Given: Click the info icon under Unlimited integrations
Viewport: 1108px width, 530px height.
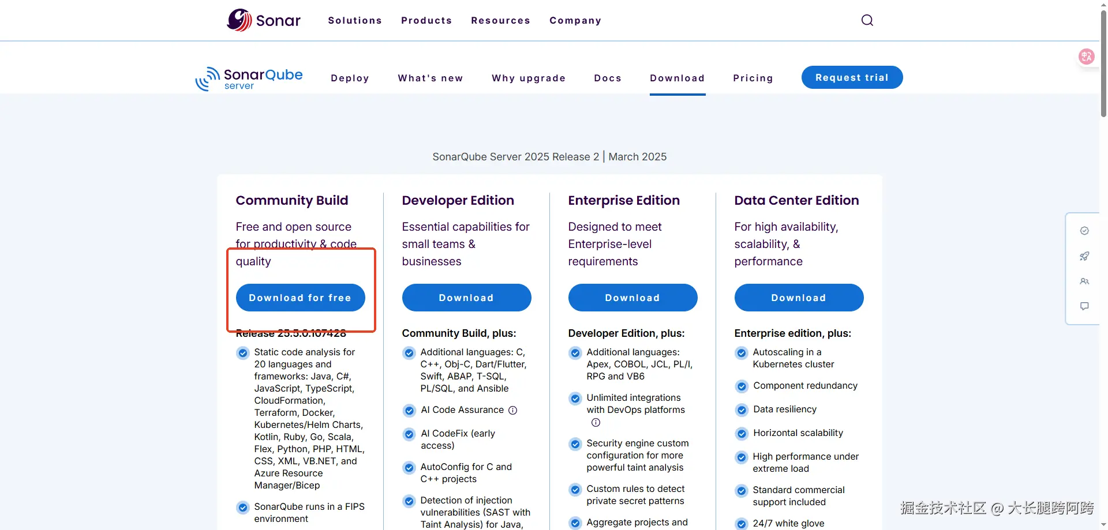Looking at the screenshot, I should pos(596,423).
